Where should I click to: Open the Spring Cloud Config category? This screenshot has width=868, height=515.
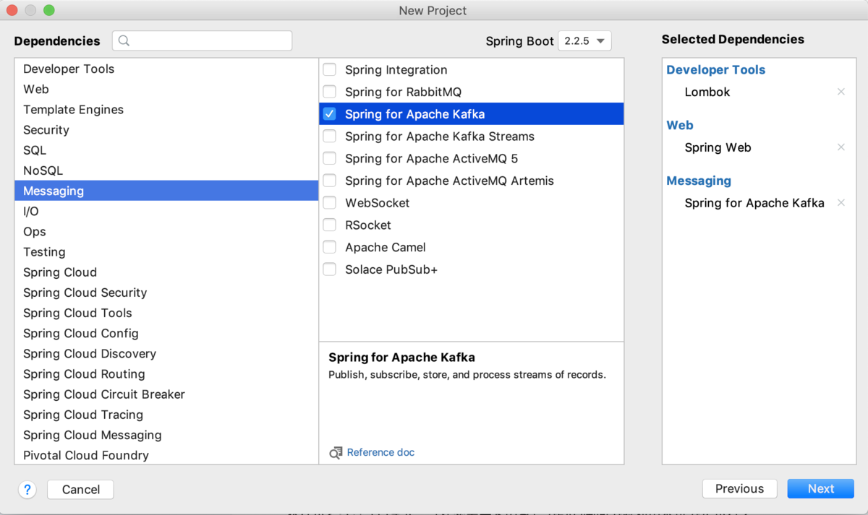coord(80,333)
